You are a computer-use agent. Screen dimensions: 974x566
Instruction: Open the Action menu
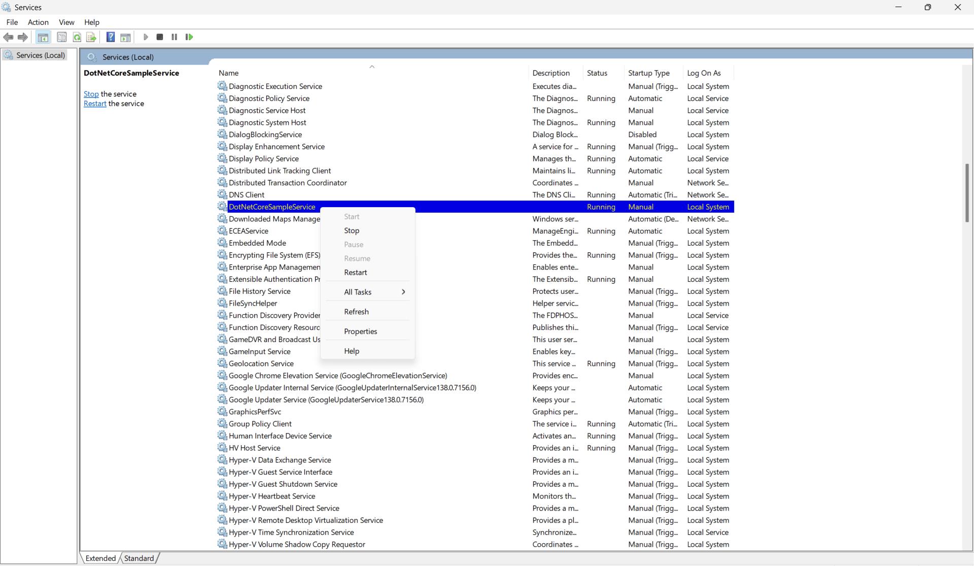(x=38, y=22)
